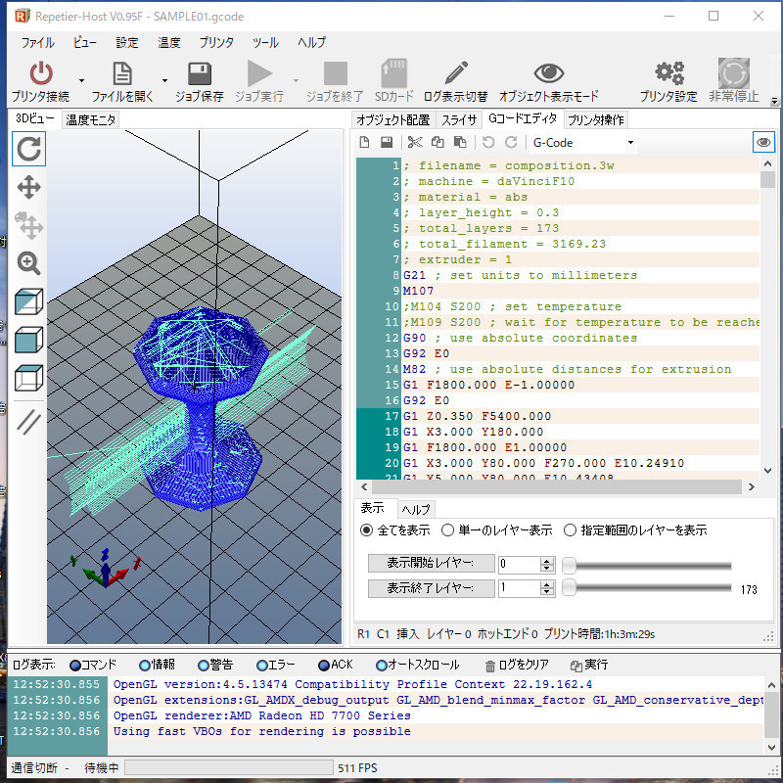Increase 表示終了レイヤー value

547,584
